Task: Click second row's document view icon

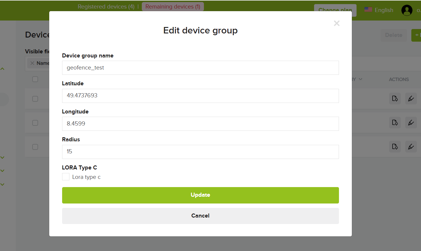Action: pos(395,123)
